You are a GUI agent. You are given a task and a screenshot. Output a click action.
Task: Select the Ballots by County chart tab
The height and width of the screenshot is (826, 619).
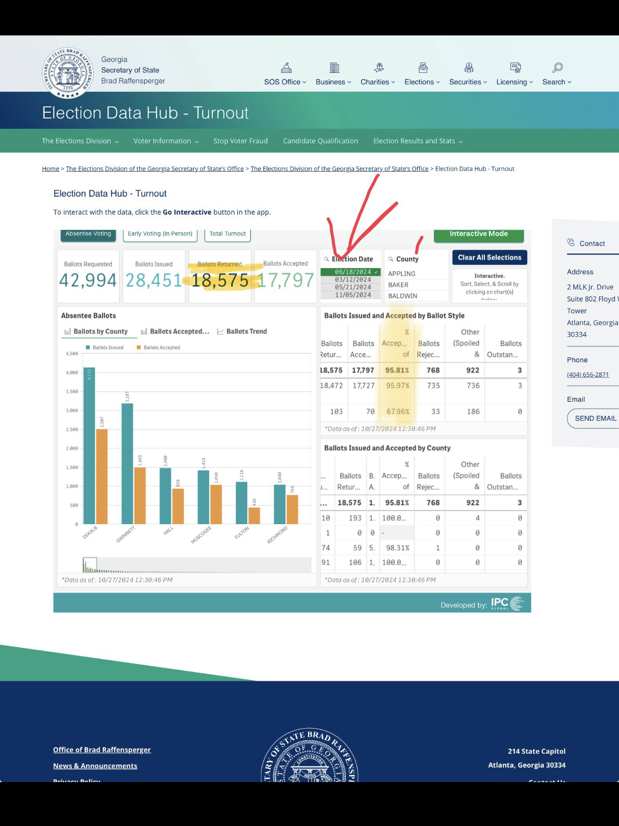96,331
